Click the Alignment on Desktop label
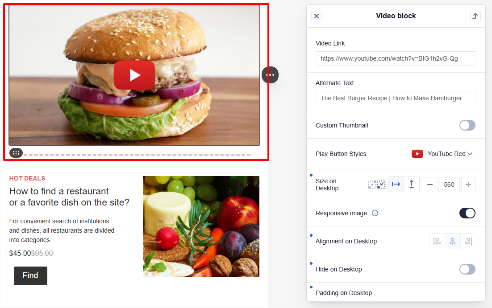Viewport: 492px width, 308px height. click(x=346, y=241)
